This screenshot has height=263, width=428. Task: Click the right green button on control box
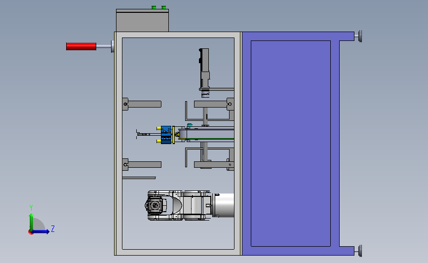pyautogui.click(x=164, y=7)
